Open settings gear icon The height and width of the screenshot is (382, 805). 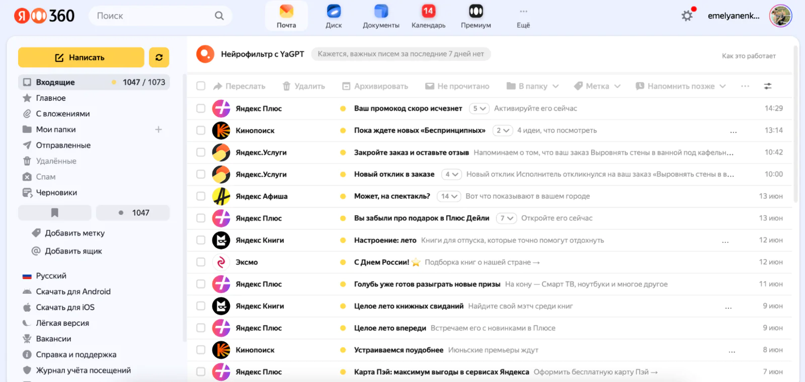[x=687, y=16]
